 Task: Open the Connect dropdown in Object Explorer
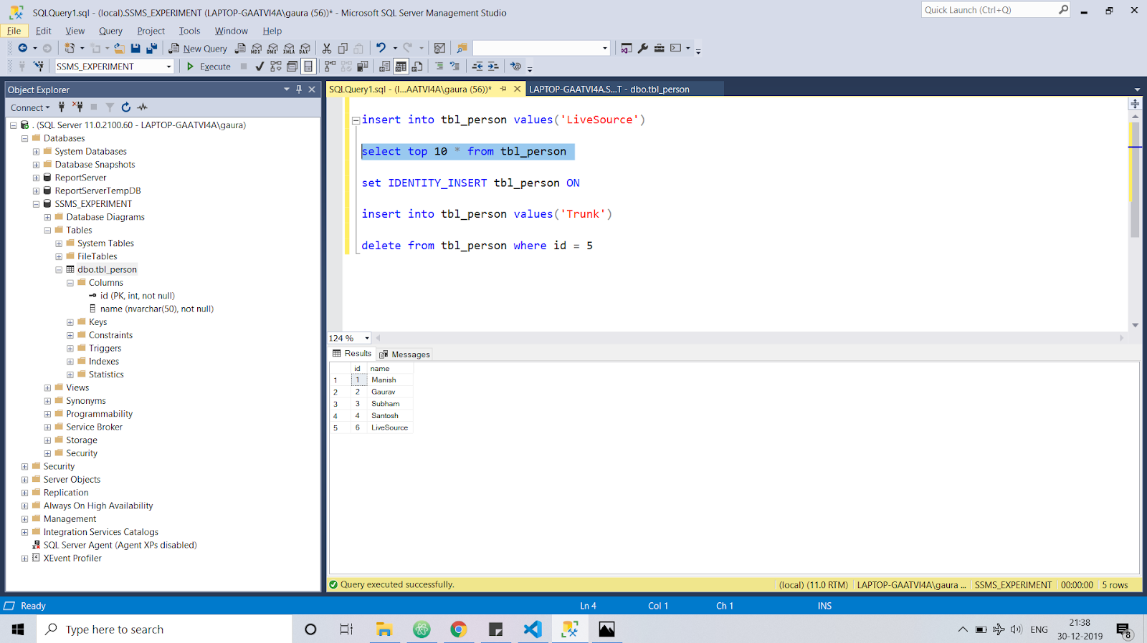(x=30, y=108)
